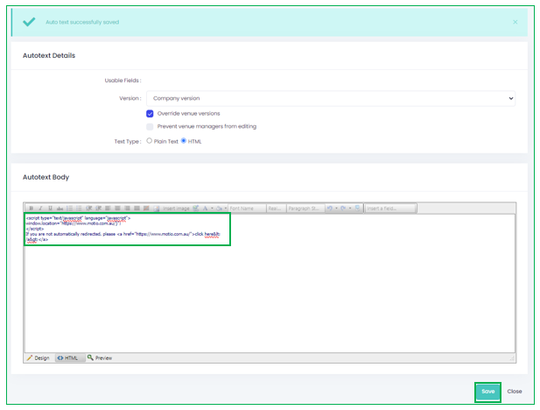
Task: Insert a numbered list
Action: click(x=69, y=209)
